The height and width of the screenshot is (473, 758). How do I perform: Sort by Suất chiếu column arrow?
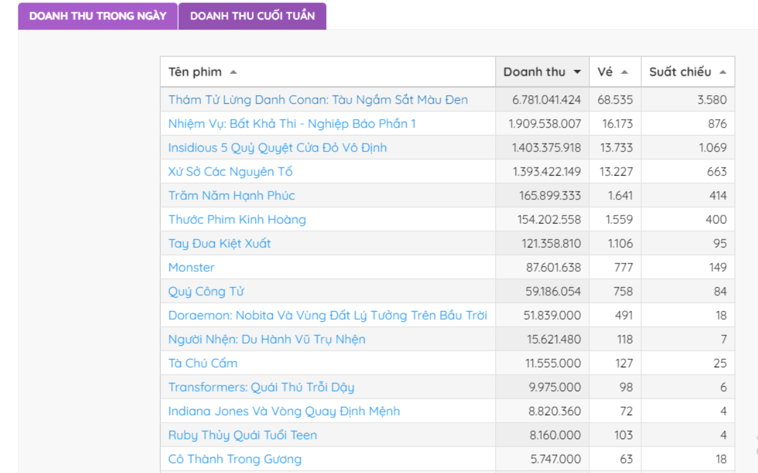pos(723,72)
